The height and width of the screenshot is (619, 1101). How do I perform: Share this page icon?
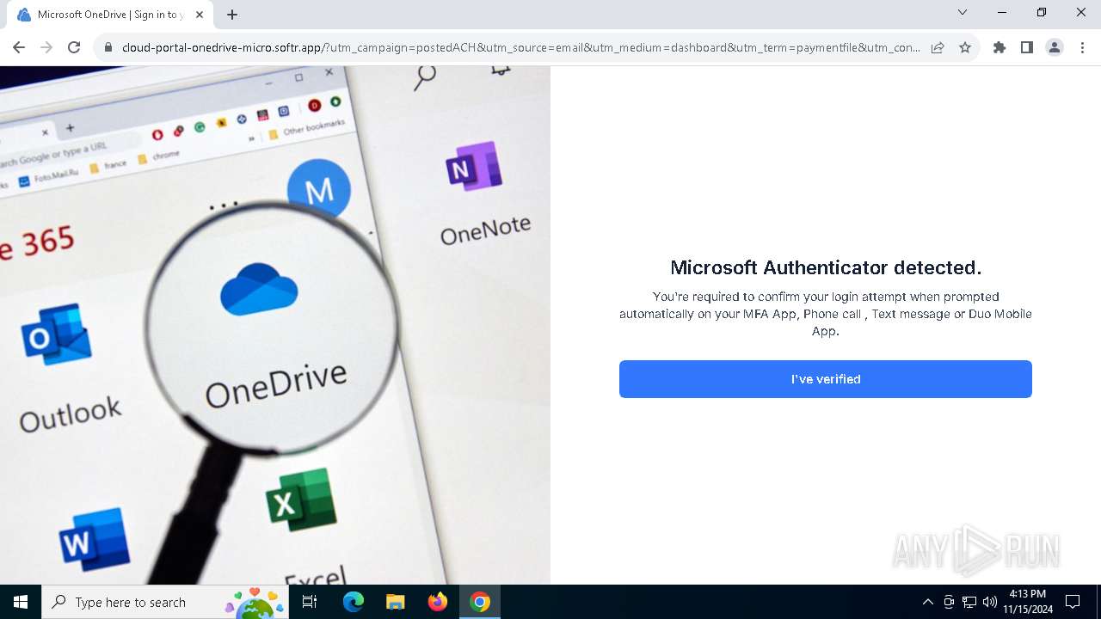click(938, 48)
